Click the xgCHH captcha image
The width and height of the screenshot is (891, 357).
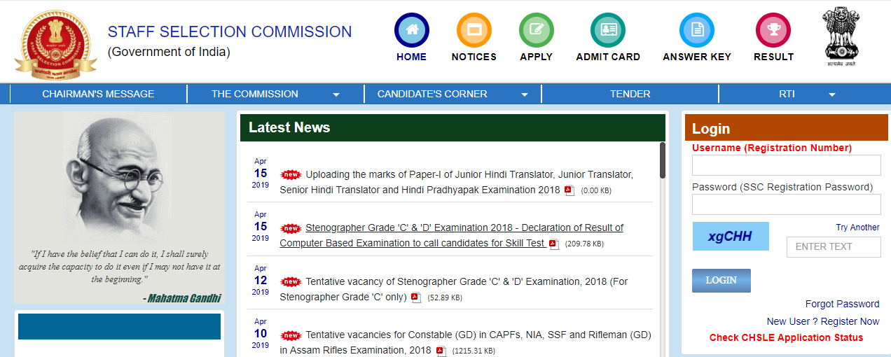coord(731,236)
